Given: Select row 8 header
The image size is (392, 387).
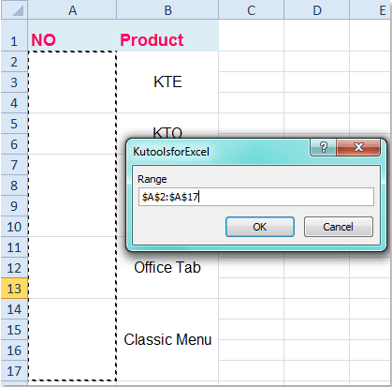Looking at the screenshot, I should tap(14, 186).
